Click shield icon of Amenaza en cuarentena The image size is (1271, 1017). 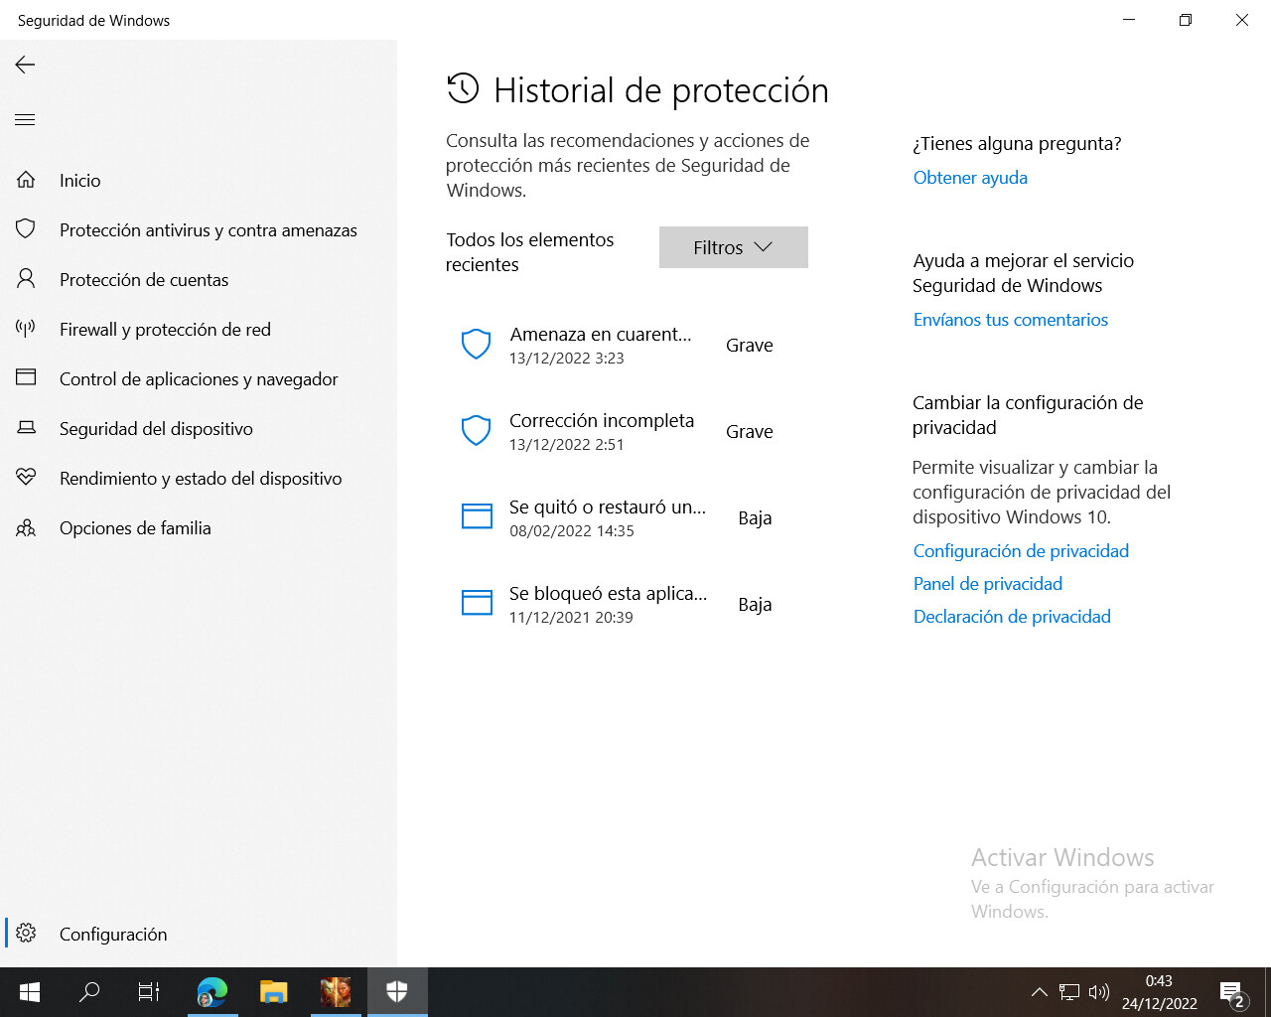(x=477, y=345)
